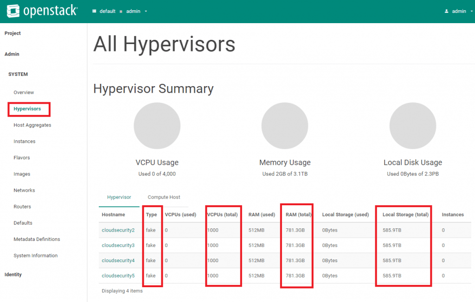Click the All Hypervisors page title
The image size is (475, 302).
click(x=164, y=44)
